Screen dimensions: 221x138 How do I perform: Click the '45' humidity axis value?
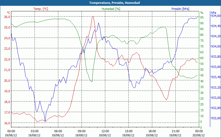click(202, 75)
